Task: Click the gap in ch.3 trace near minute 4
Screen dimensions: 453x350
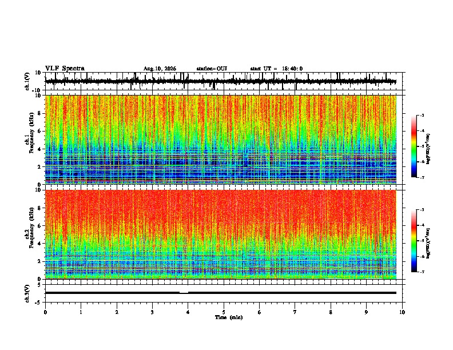Action: (x=184, y=293)
